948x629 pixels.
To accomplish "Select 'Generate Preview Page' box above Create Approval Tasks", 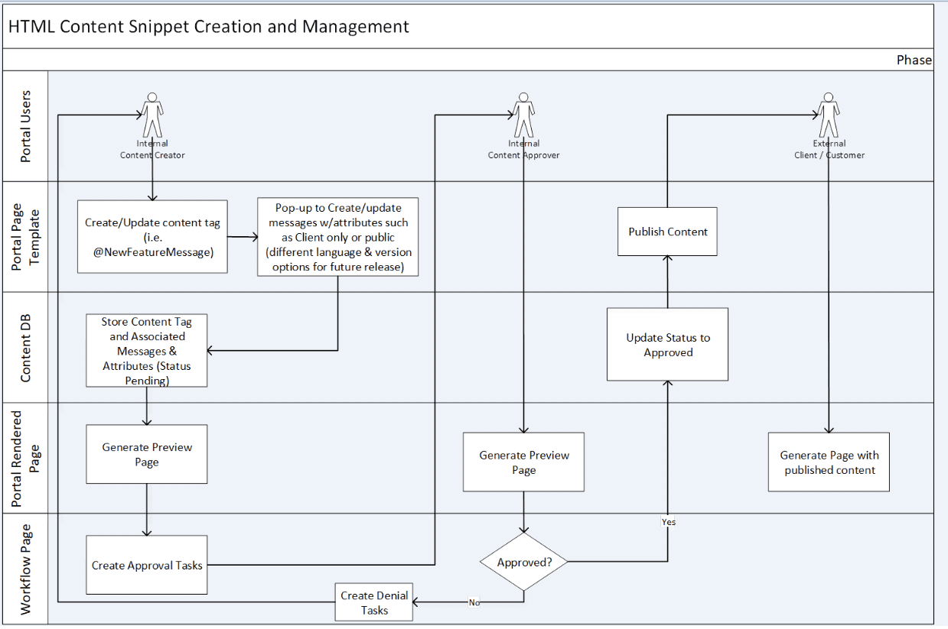I will coord(147,454).
